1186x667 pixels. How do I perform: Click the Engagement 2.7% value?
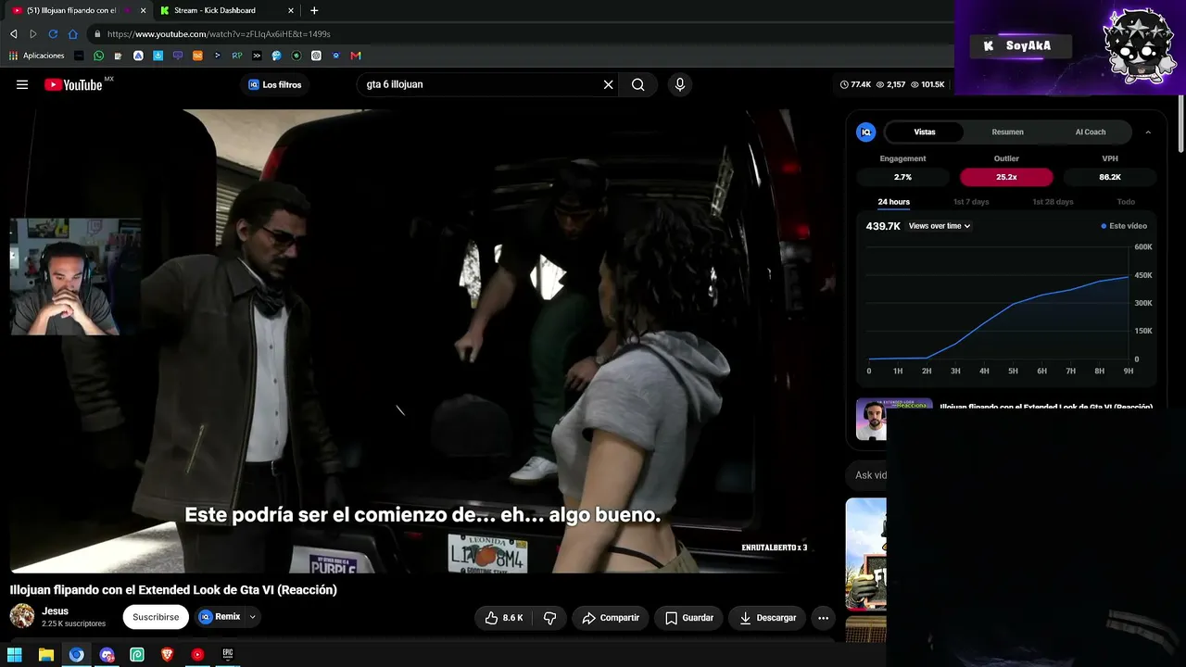click(902, 177)
